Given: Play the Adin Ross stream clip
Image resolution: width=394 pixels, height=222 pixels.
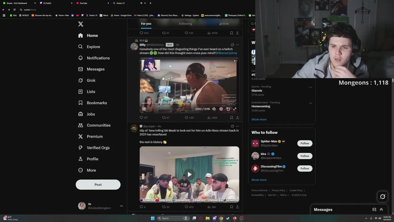Looking at the screenshot, I should pyautogui.click(x=189, y=175).
